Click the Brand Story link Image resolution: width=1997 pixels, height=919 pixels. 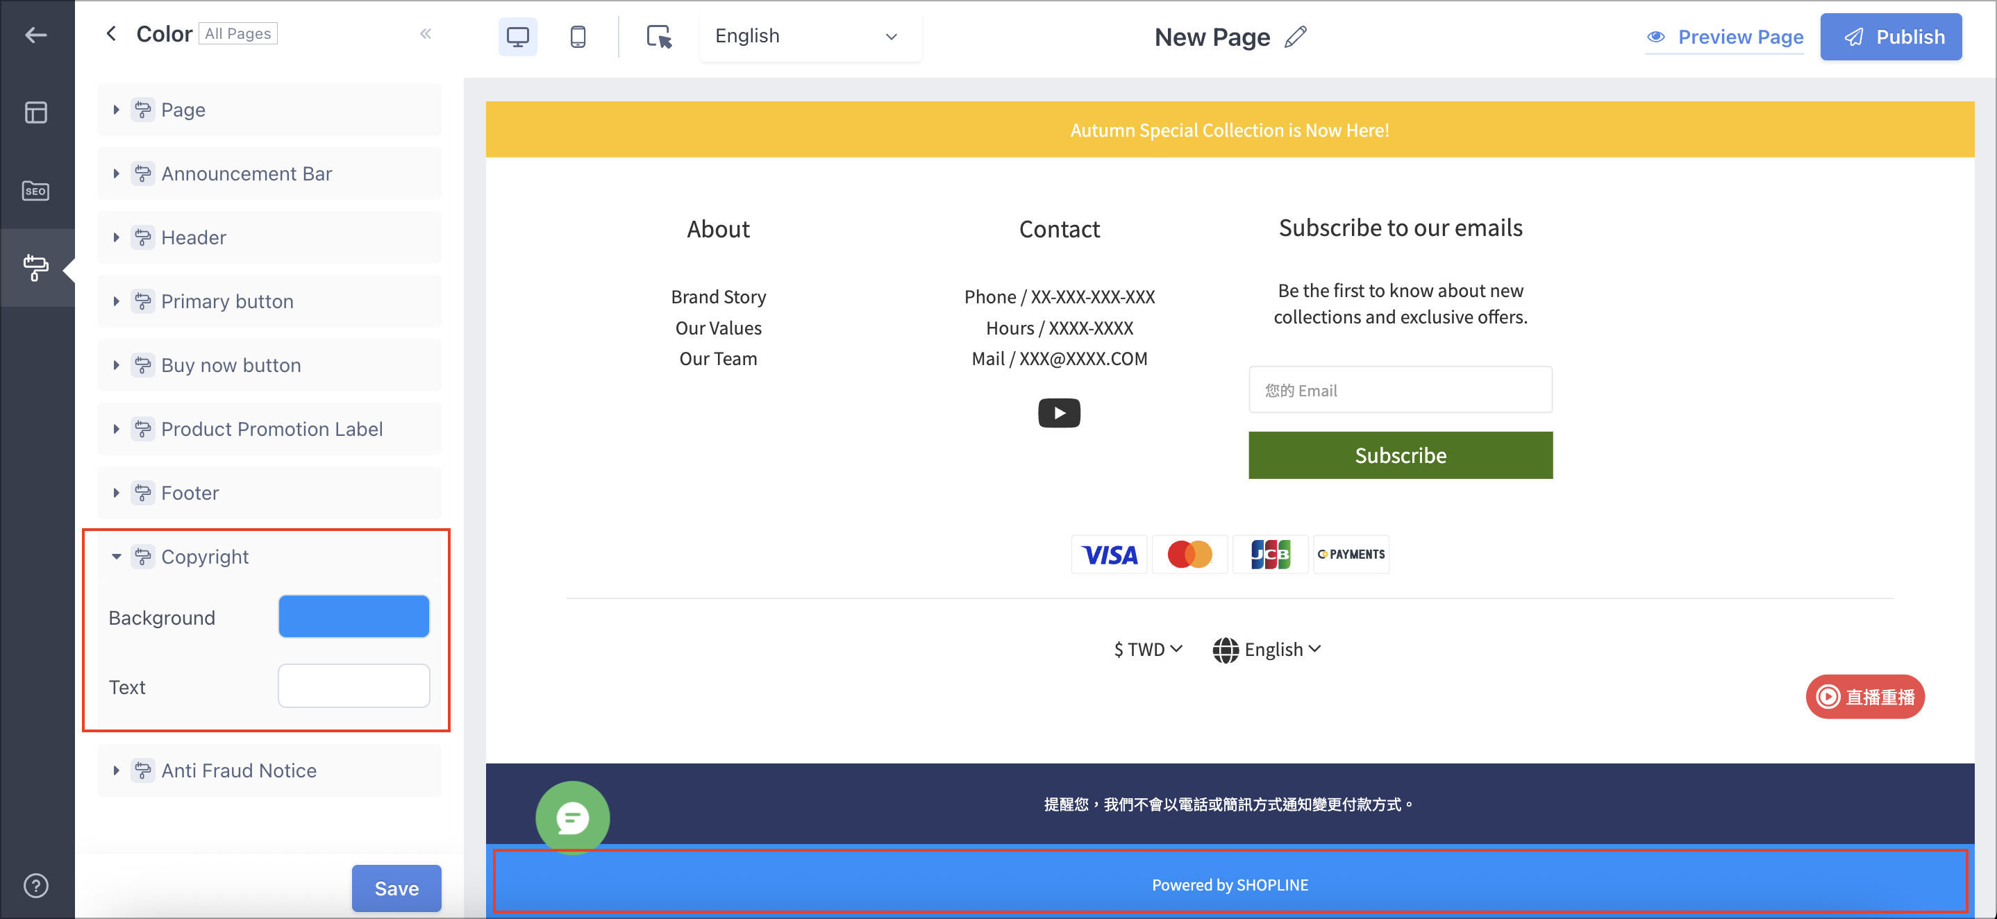point(718,297)
